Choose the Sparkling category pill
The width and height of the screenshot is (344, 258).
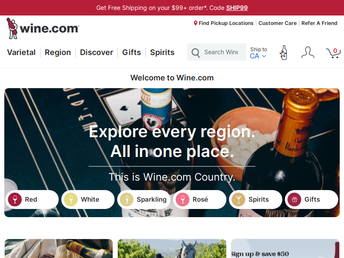pos(144,200)
